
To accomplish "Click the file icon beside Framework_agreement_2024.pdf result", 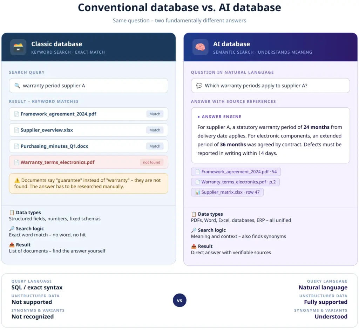I will [16, 114].
